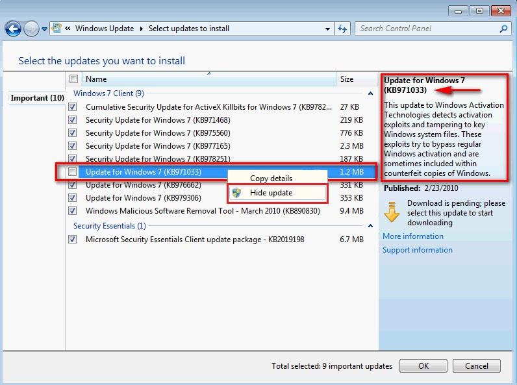Click the search magnifier icon
Screen dimensions: 517x385
coord(503,29)
